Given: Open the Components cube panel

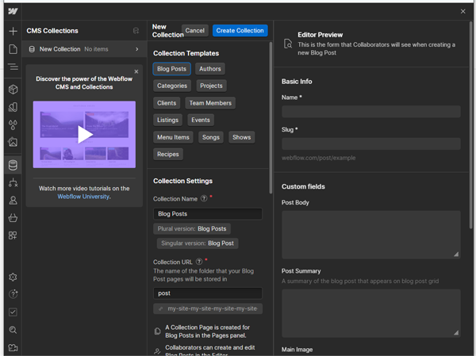Looking at the screenshot, I should tap(13, 90).
